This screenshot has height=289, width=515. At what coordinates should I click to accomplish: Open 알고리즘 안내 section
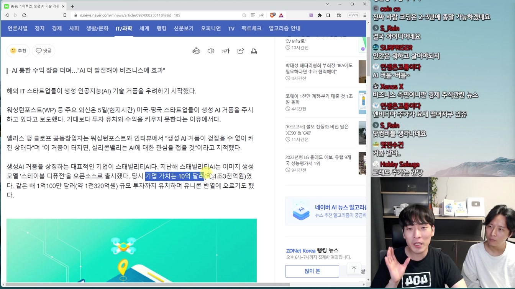click(284, 28)
